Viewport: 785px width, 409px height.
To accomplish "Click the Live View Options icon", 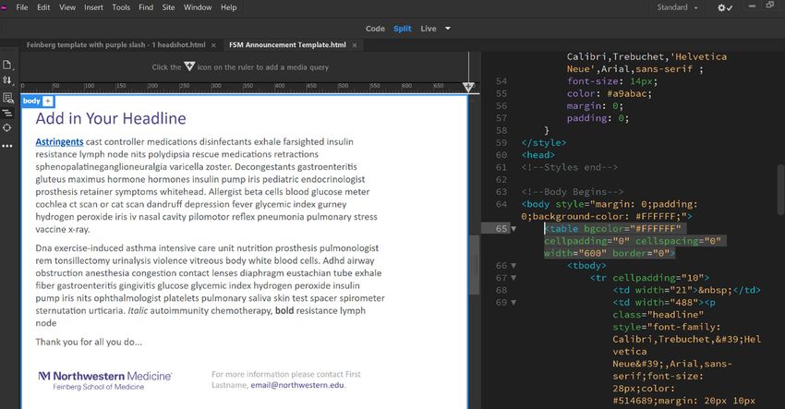I will click(x=7, y=98).
